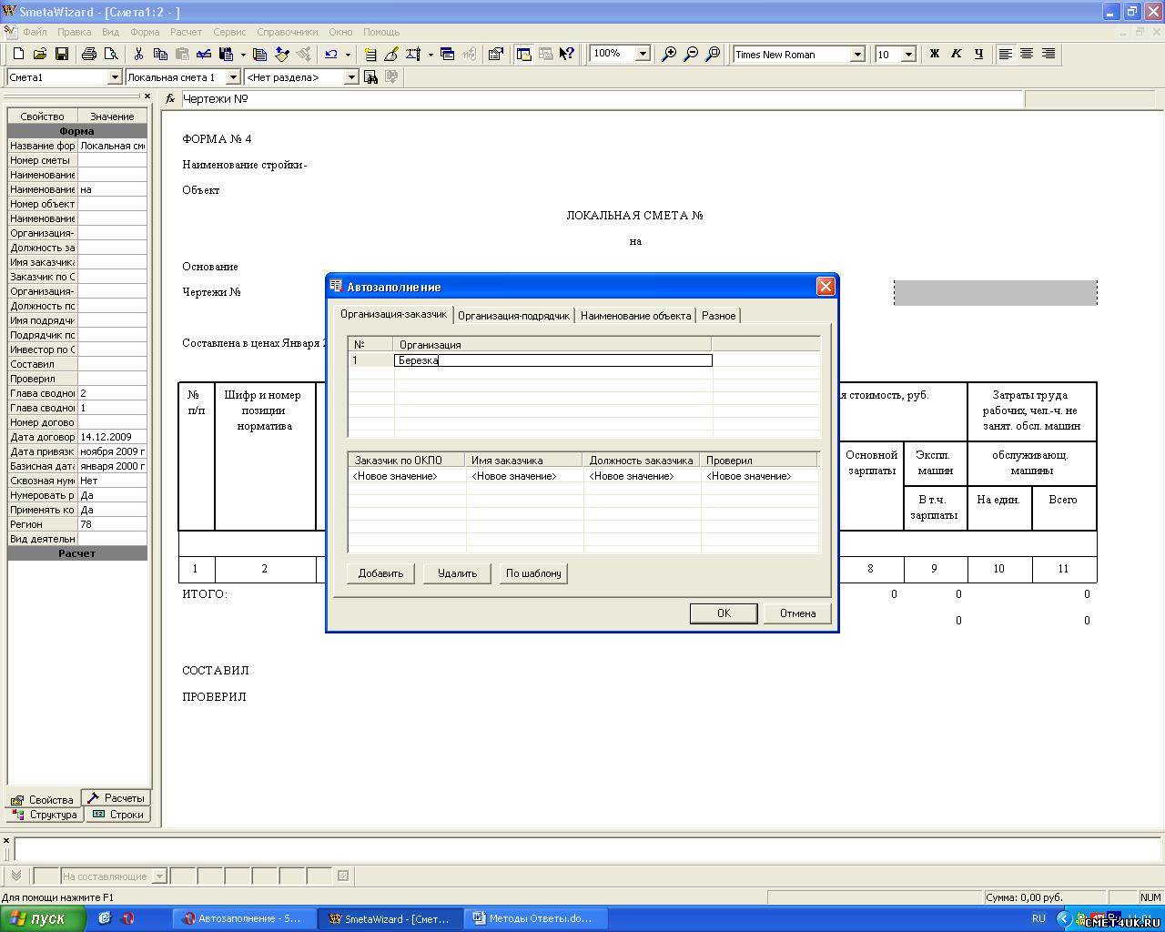Click the context help pointer icon

(567, 55)
